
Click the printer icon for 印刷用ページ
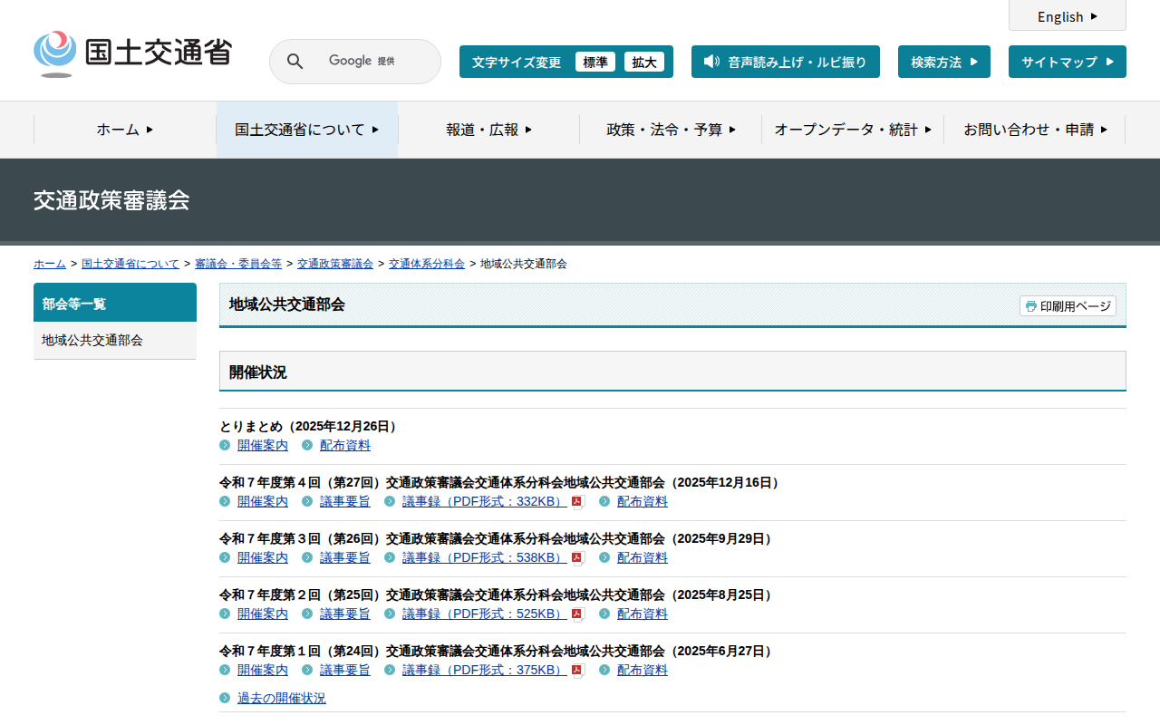coord(1030,306)
